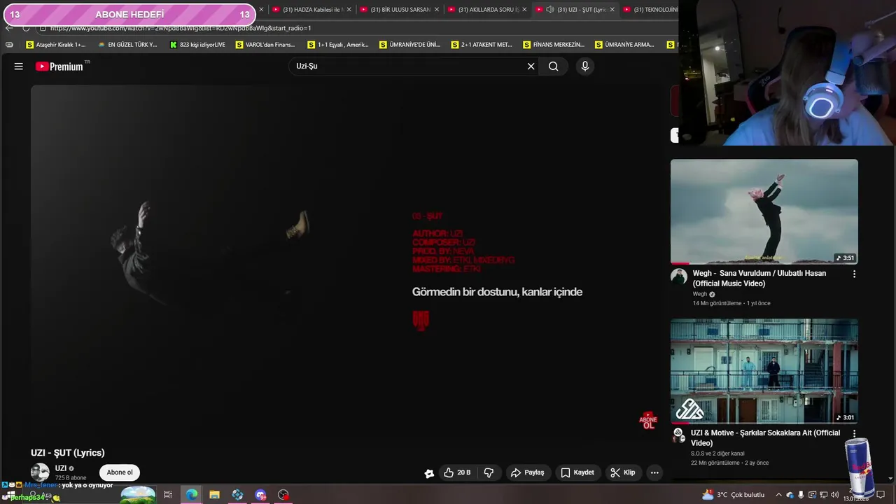Open UZI channel avatar
This screenshot has height=504, width=896.
click(40, 472)
